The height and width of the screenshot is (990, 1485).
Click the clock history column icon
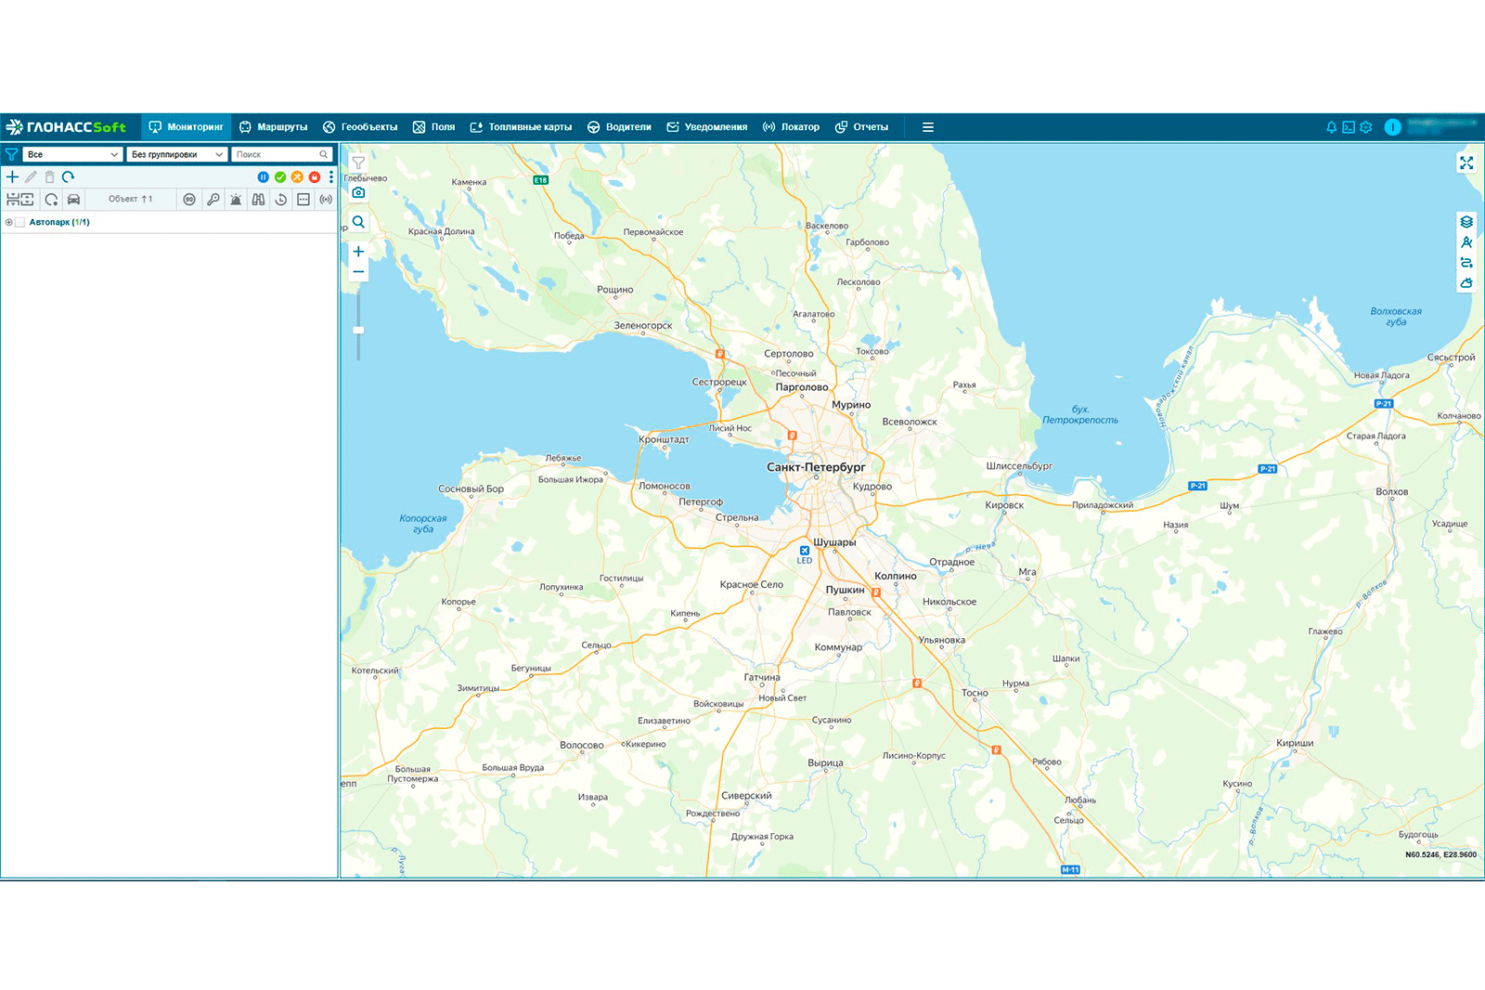click(x=280, y=199)
